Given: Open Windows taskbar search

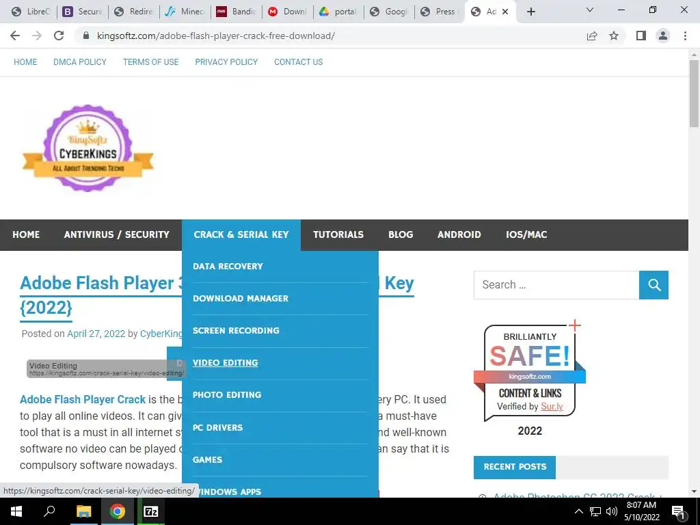Looking at the screenshot, I should click(x=49, y=511).
